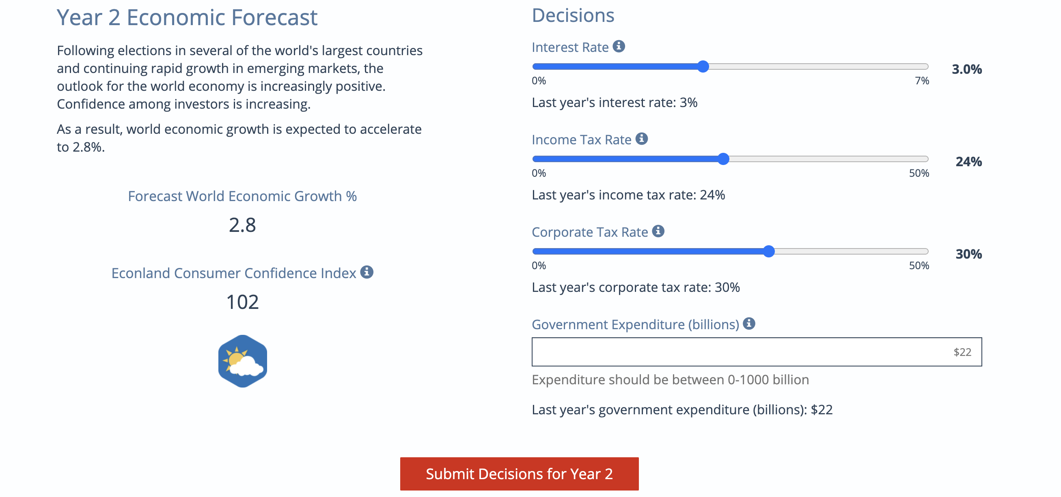Click the confidence index value 102
This screenshot has width=1061, height=497.
(242, 303)
